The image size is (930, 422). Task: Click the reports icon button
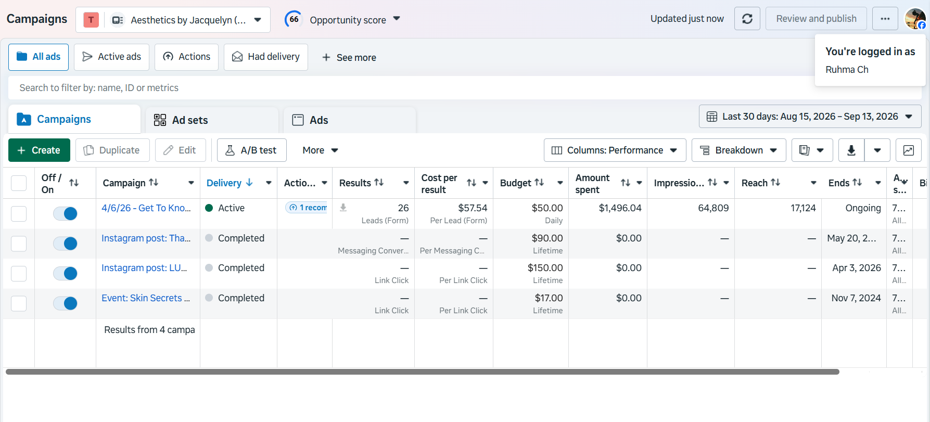812,150
